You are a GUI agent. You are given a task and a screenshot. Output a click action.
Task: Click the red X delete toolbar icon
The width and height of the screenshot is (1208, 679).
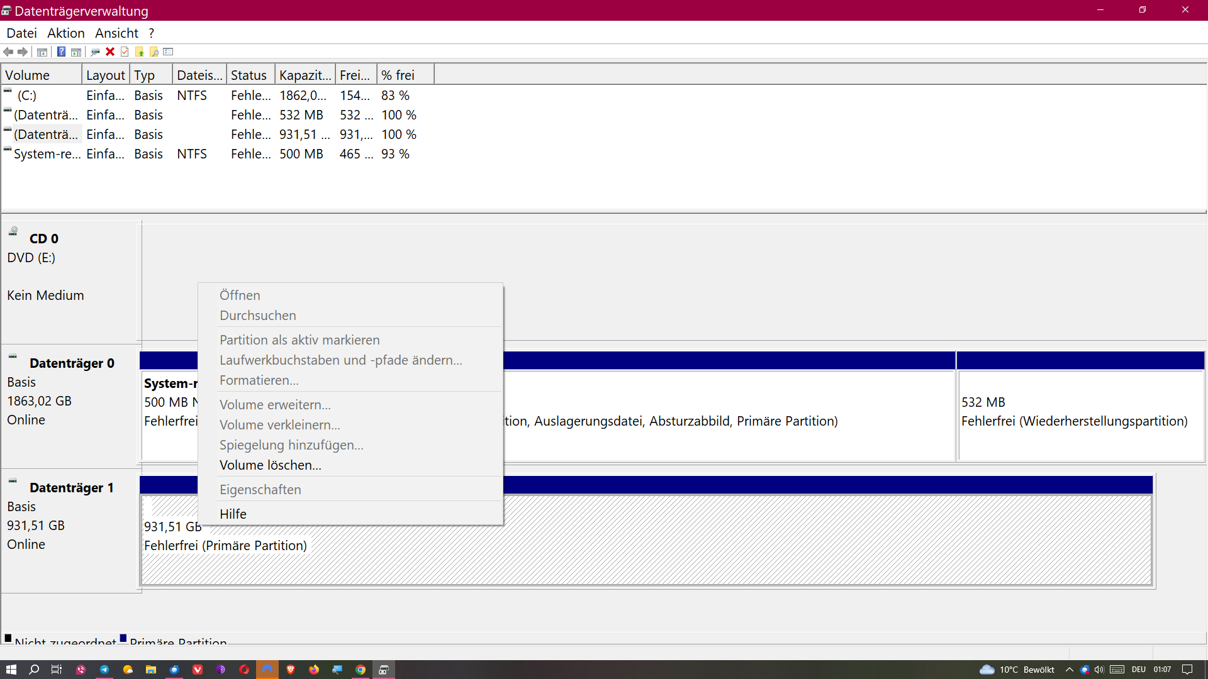pos(110,52)
